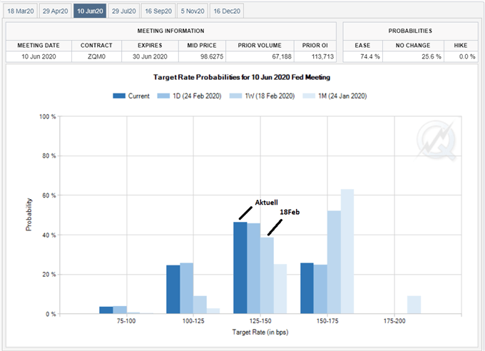
Task: Click the contract cell ZQM0
Action: click(96, 56)
